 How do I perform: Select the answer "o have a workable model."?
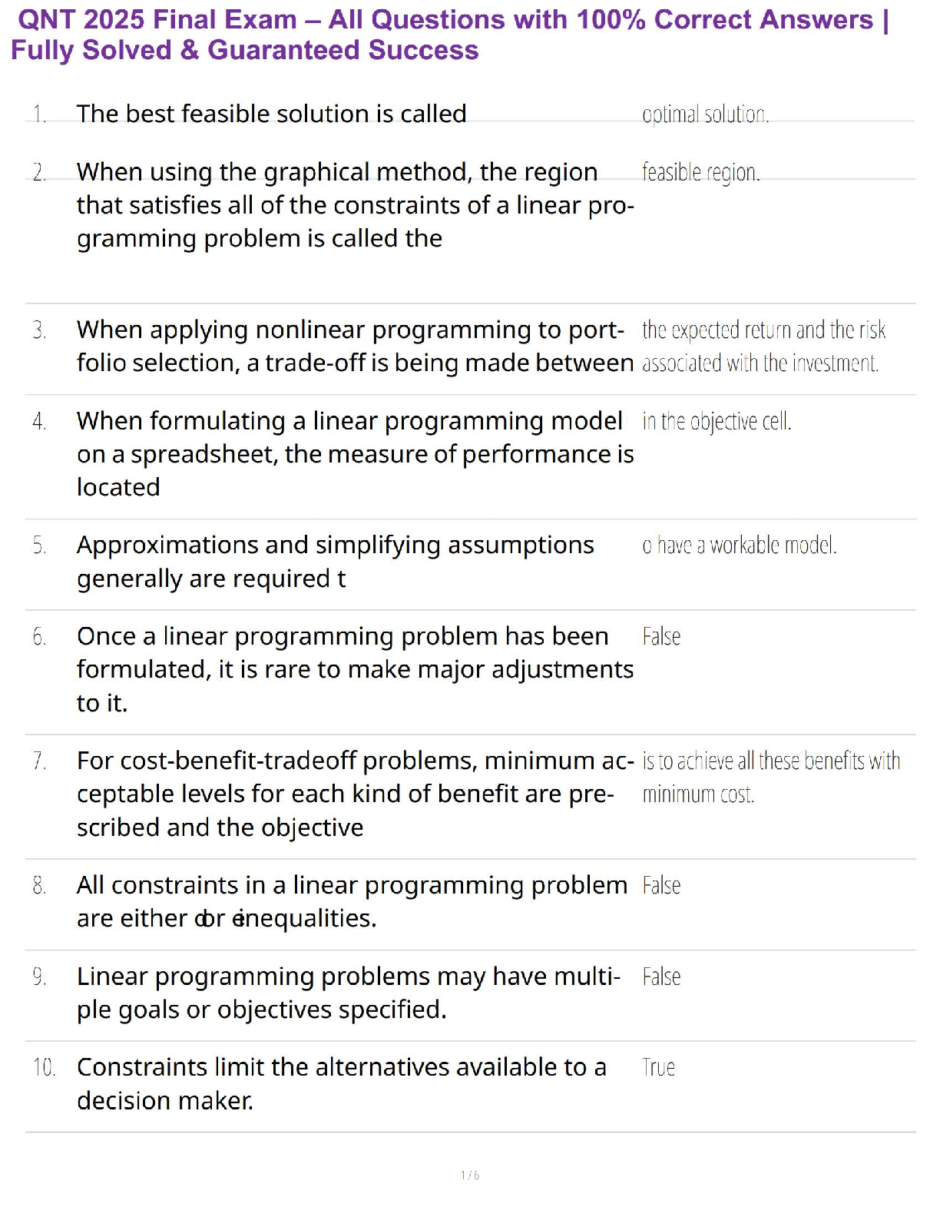[739, 545]
